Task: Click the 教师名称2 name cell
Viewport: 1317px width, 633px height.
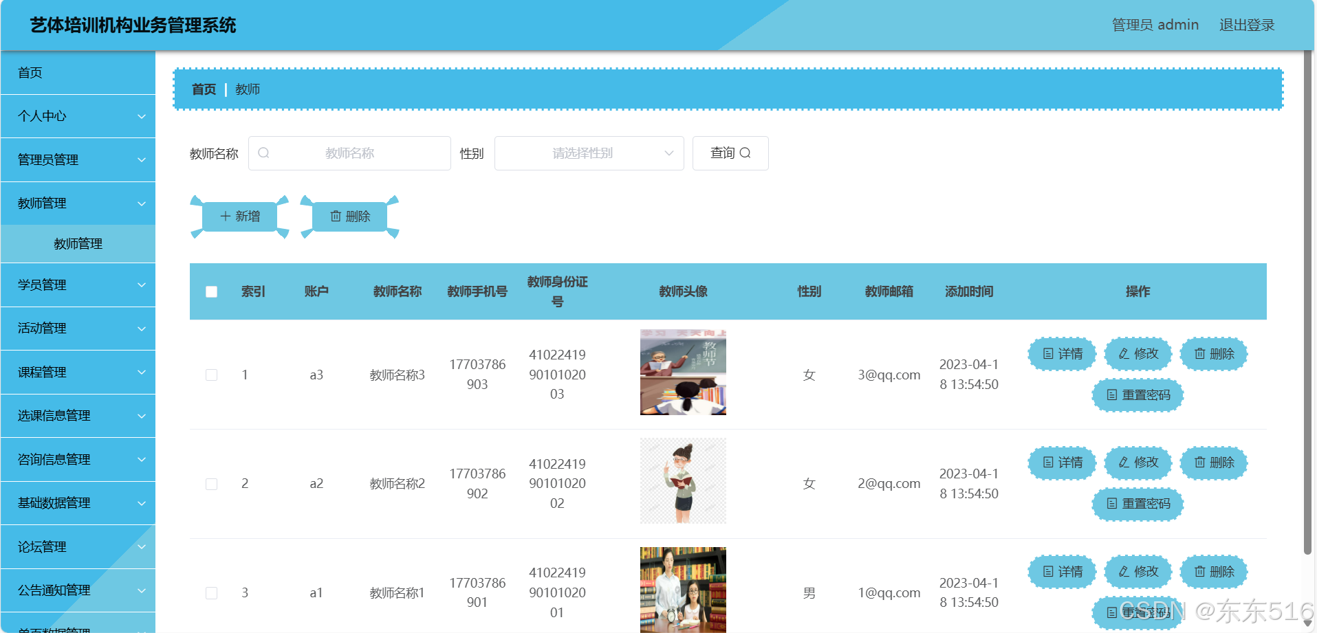Action: click(398, 484)
